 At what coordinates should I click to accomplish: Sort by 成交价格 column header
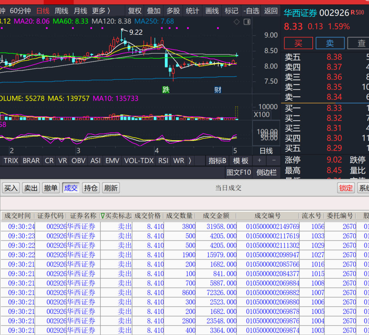147,215
